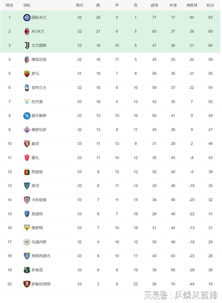222x303 pixels.
Task: Click the Fiorentina purple crest
Action: pos(27,130)
